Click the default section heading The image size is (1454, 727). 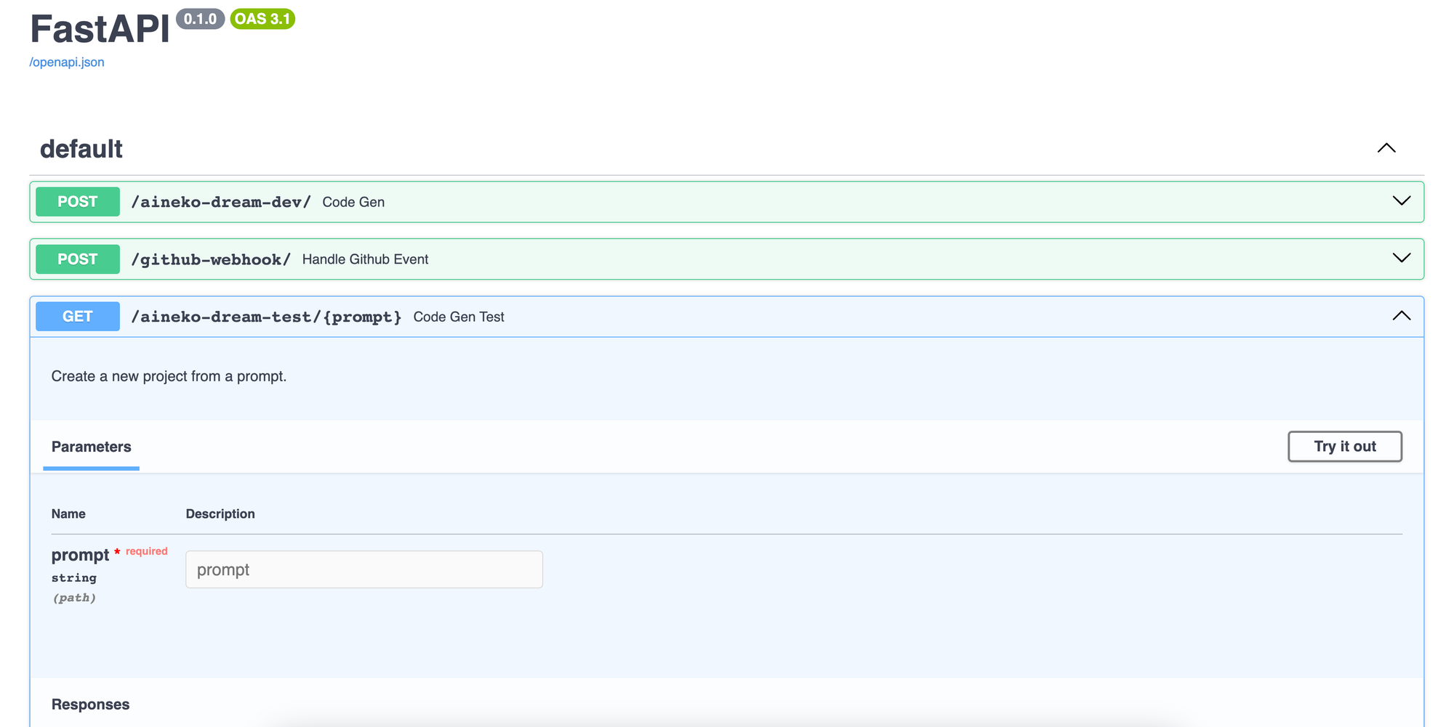coord(81,149)
